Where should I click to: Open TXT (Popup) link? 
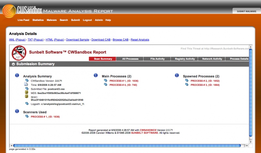click(x=38, y=39)
